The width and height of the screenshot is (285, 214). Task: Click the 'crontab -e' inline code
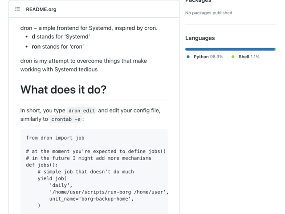[x=66, y=119]
